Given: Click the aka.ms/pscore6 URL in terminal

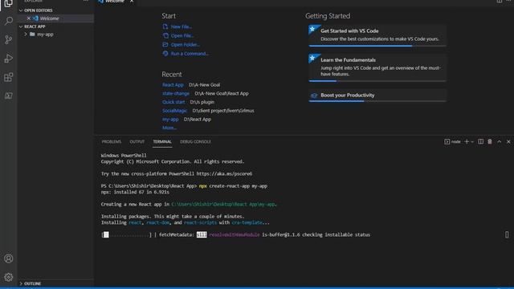Looking at the screenshot, I should pos(224,173).
